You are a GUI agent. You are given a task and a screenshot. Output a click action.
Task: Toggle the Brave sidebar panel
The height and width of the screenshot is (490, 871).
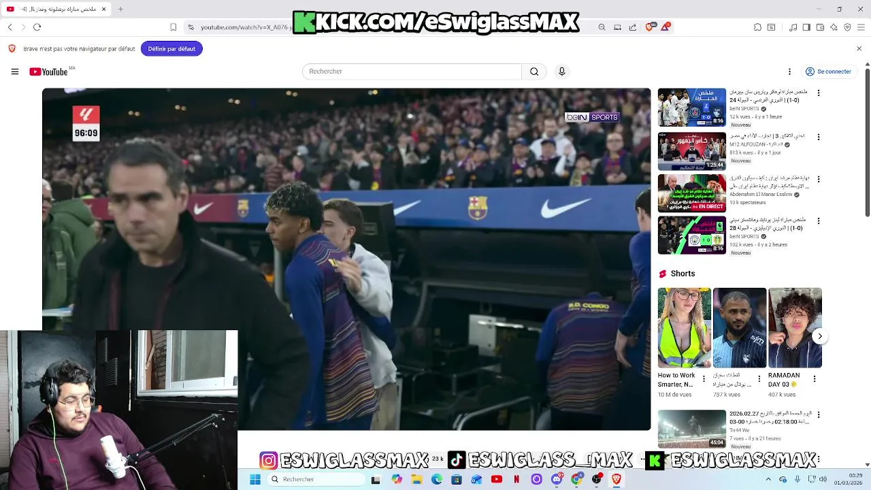pyautogui.click(x=806, y=27)
